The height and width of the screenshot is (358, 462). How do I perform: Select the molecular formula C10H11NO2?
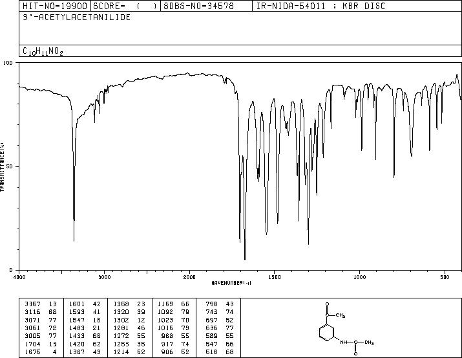pos(43,51)
